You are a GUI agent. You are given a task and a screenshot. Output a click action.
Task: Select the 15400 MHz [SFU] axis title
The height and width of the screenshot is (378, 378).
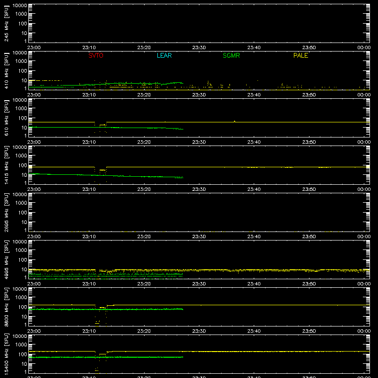6,354
